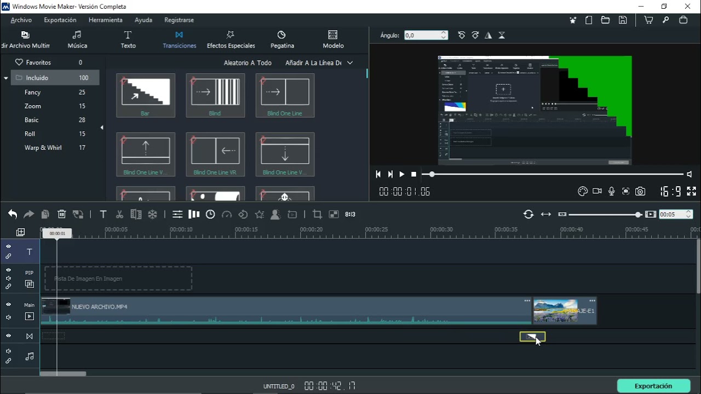Delete the clip with the trash can icon
The image size is (701, 394).
[x=62, y=215]
